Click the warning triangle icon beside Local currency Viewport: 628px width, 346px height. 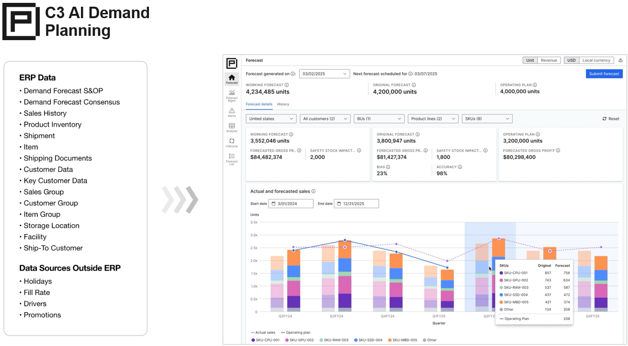point(620,61)
